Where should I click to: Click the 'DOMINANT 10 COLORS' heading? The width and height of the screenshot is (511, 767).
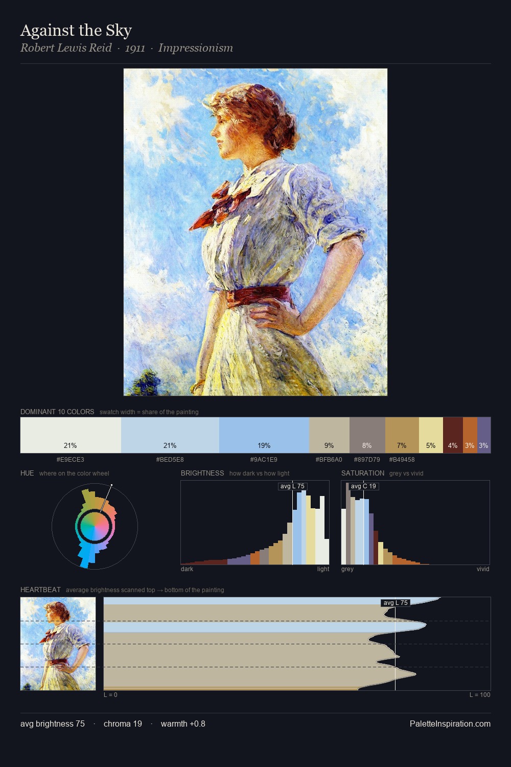tap(57, 412)
